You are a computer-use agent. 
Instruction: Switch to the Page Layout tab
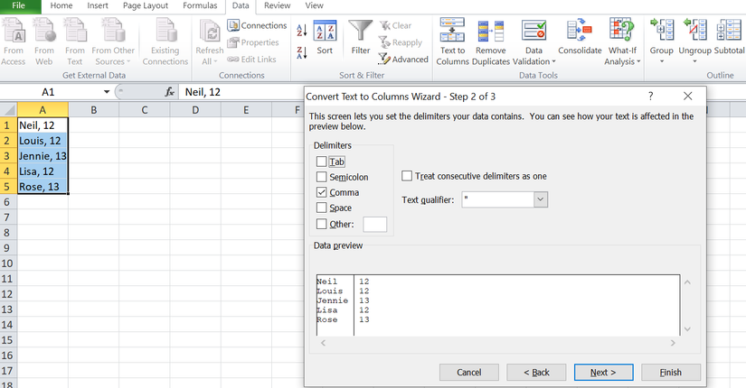point(145,5)
